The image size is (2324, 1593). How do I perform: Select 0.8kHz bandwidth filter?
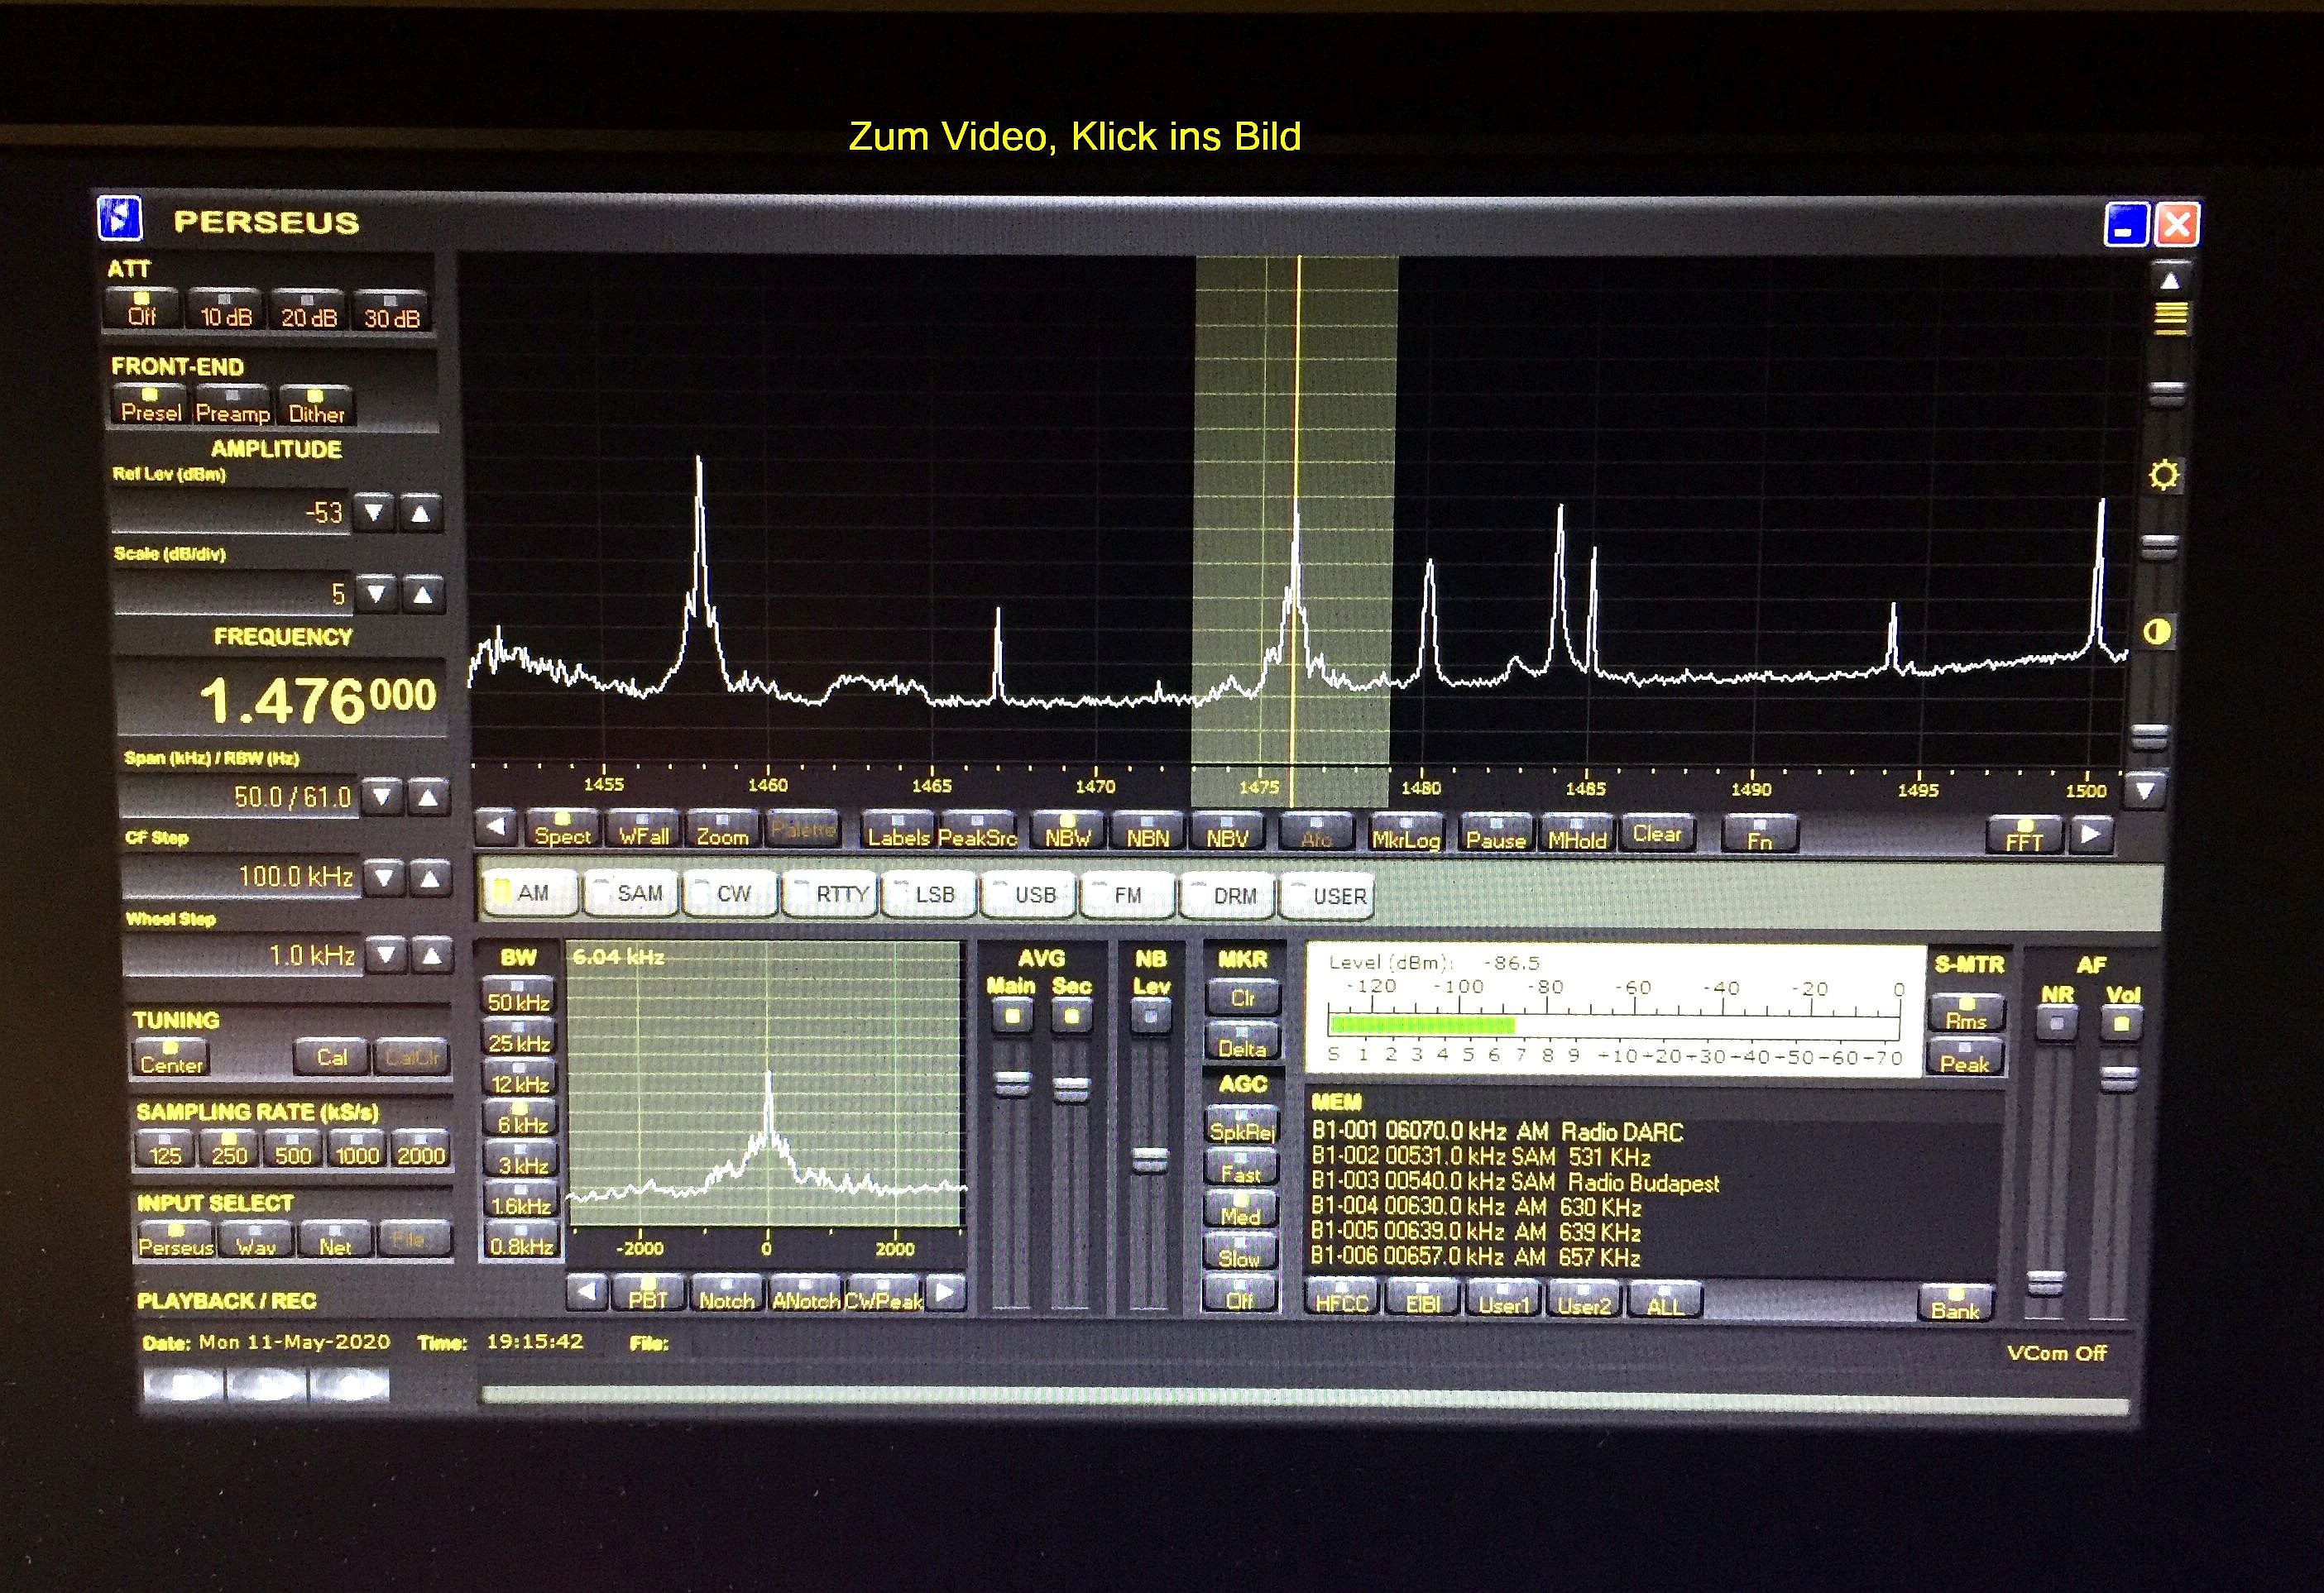point(521,1240)
